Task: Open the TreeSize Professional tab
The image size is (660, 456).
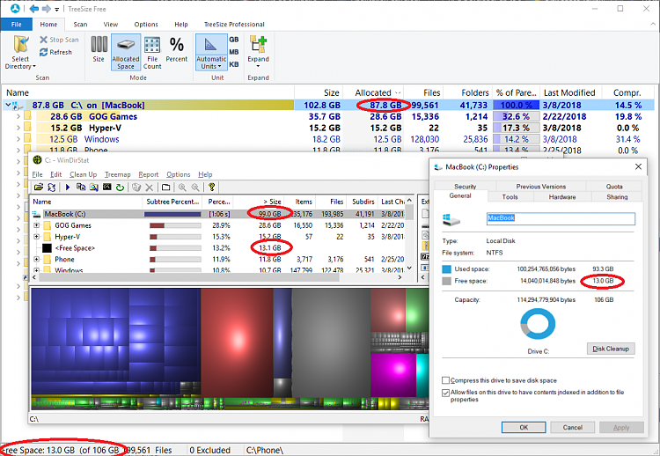Action: pos(234,25)
